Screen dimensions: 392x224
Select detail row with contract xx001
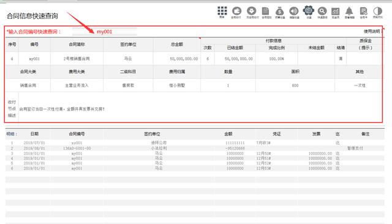pyautogui.click(x=195, y=143)
